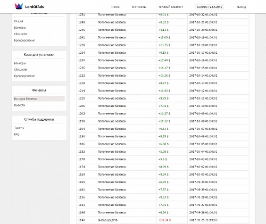Click date 2017-10-05 01:00:01

203,144
